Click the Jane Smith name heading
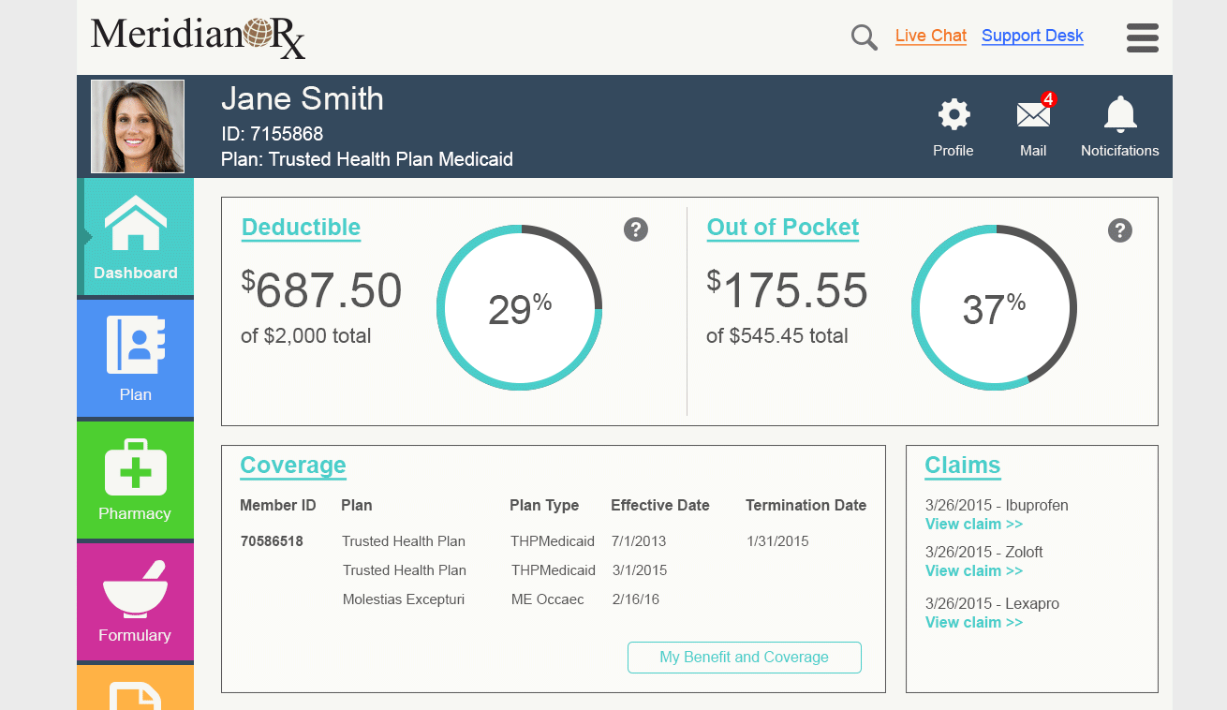The image size is (1227, 710). (x=303, y=98)
